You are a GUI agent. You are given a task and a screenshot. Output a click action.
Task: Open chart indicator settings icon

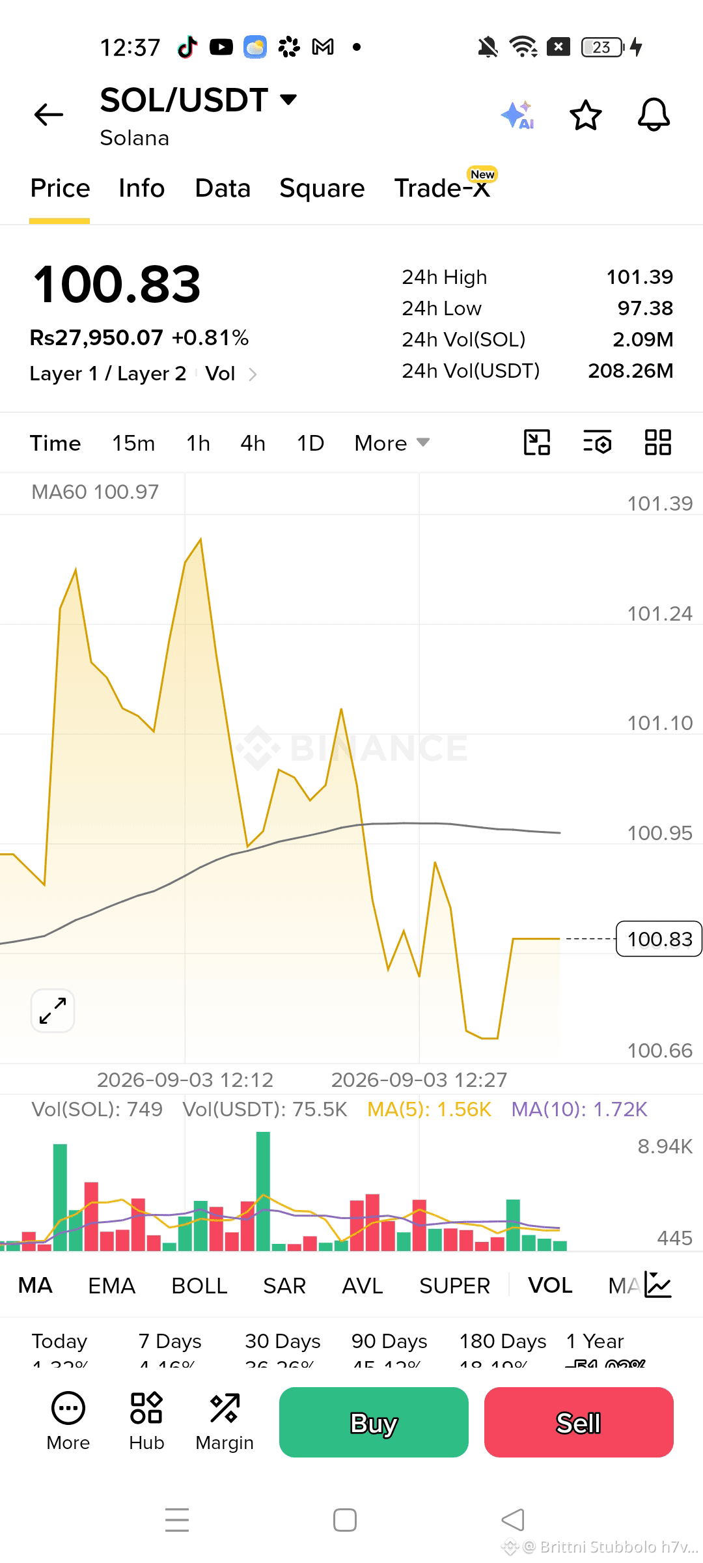(x=597, y=442)
